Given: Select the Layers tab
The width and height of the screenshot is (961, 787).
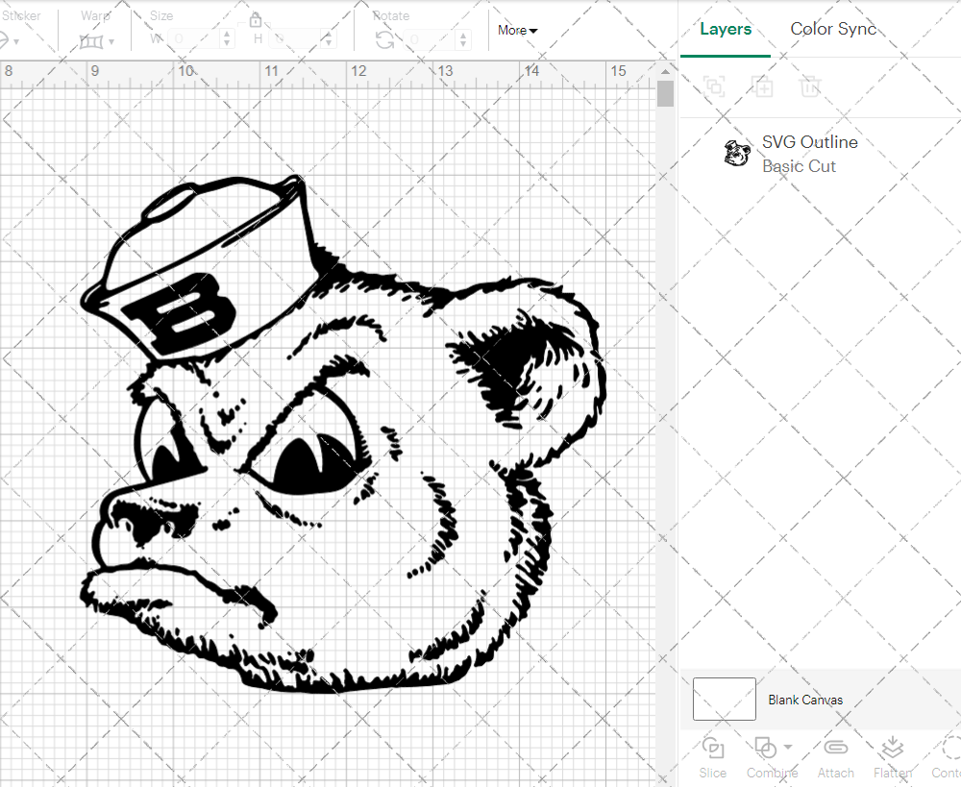Looking at the screenshot, I should click(x=726, y=29).
